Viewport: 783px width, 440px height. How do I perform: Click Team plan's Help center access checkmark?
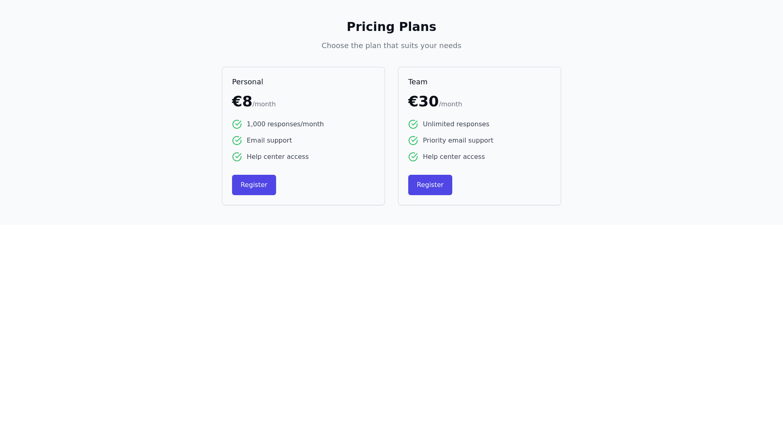413,157
